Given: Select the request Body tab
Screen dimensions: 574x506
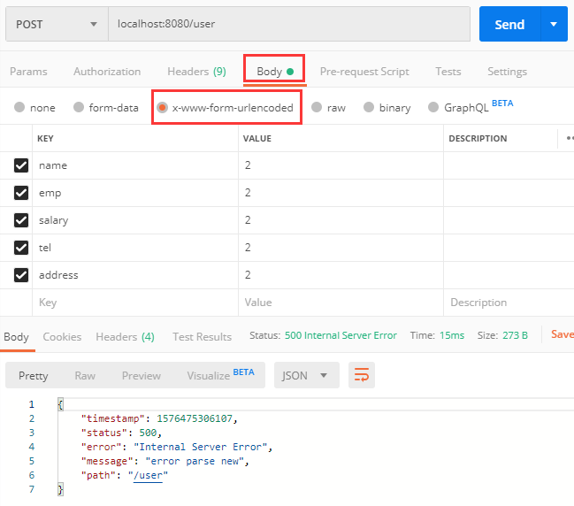Looking at the screenshot, I should (274, 72).
